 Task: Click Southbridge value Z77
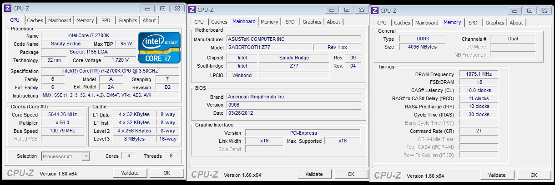[293, 66]
